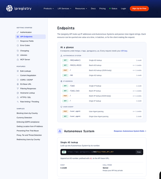Image resolution: width=161 pixels, height=179 pixels.
Task: Open Blocking Users by Country sample
Action: point(27,113)
